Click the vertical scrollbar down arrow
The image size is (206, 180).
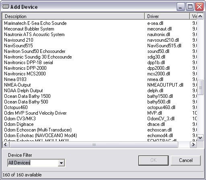point(200,138)
